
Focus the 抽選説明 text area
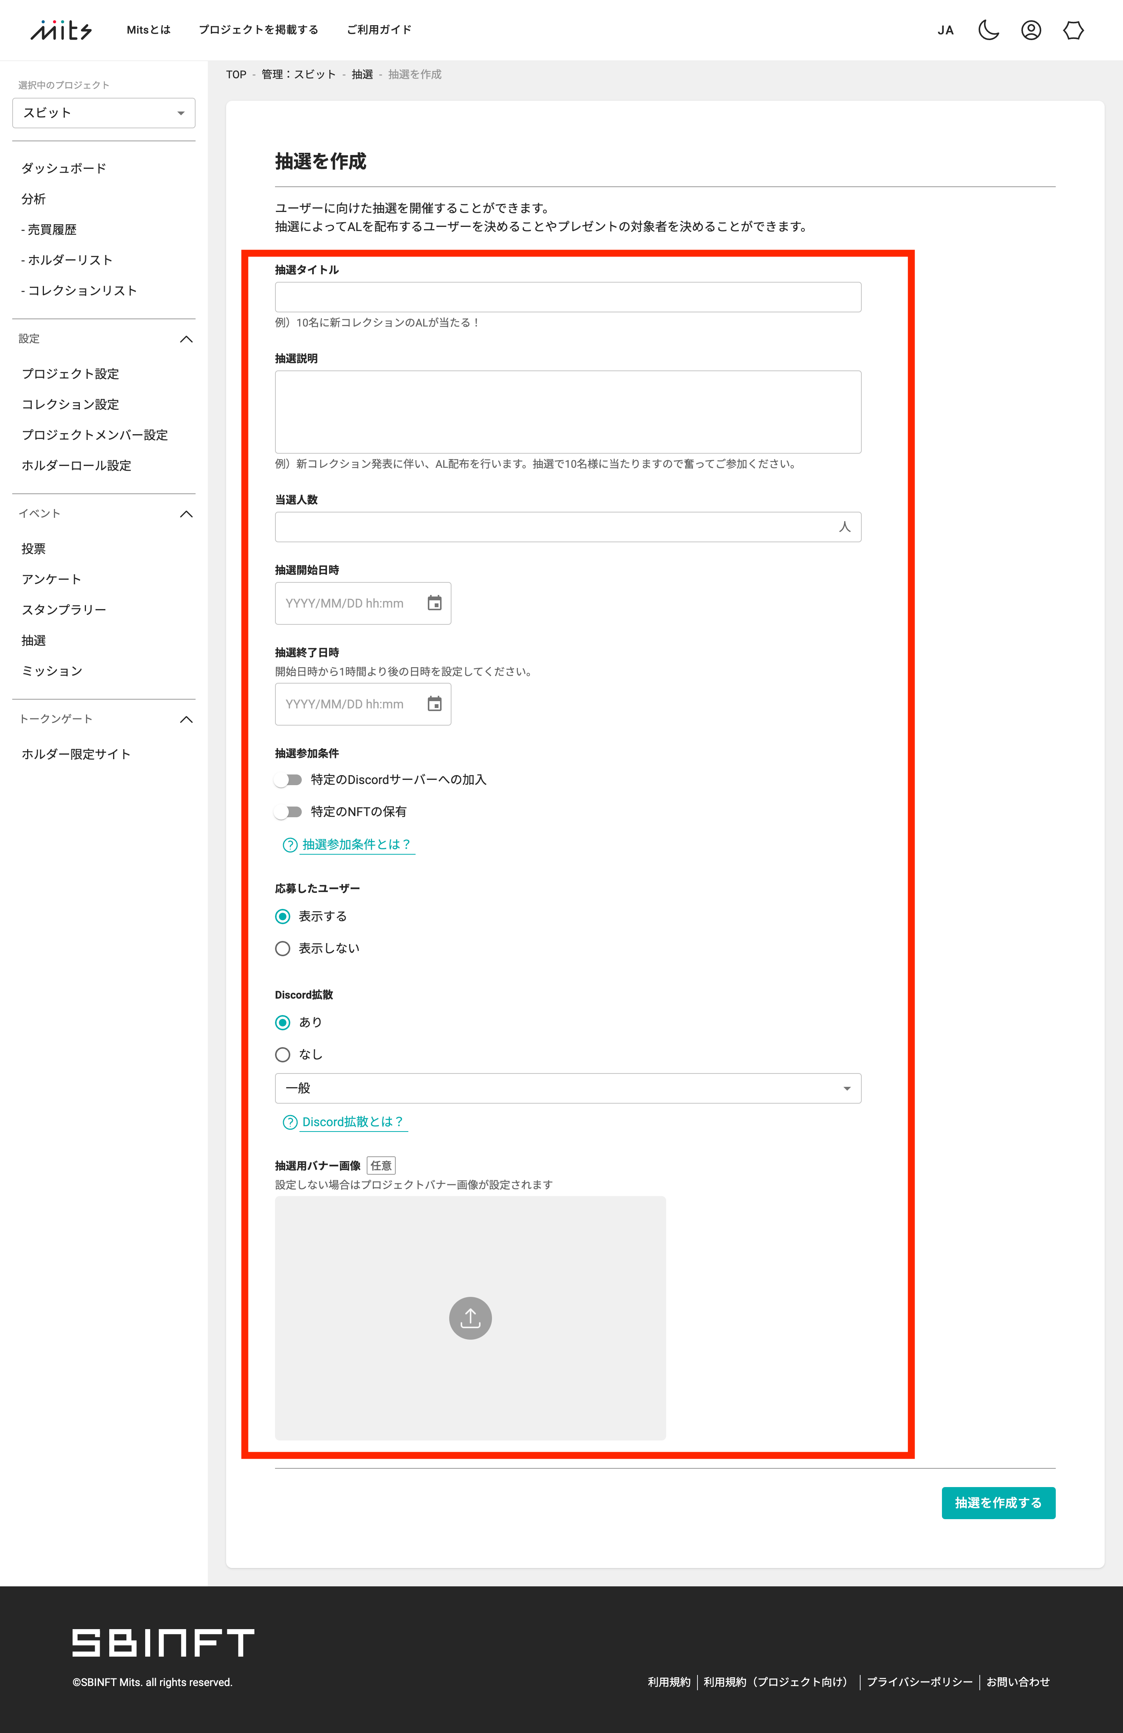[x=568, y=412]
